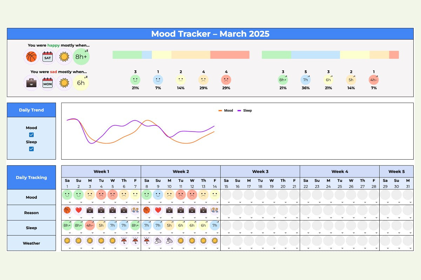Toggle the Sleep trend checkbox
421x280 pixels.
tap(31, 149)
